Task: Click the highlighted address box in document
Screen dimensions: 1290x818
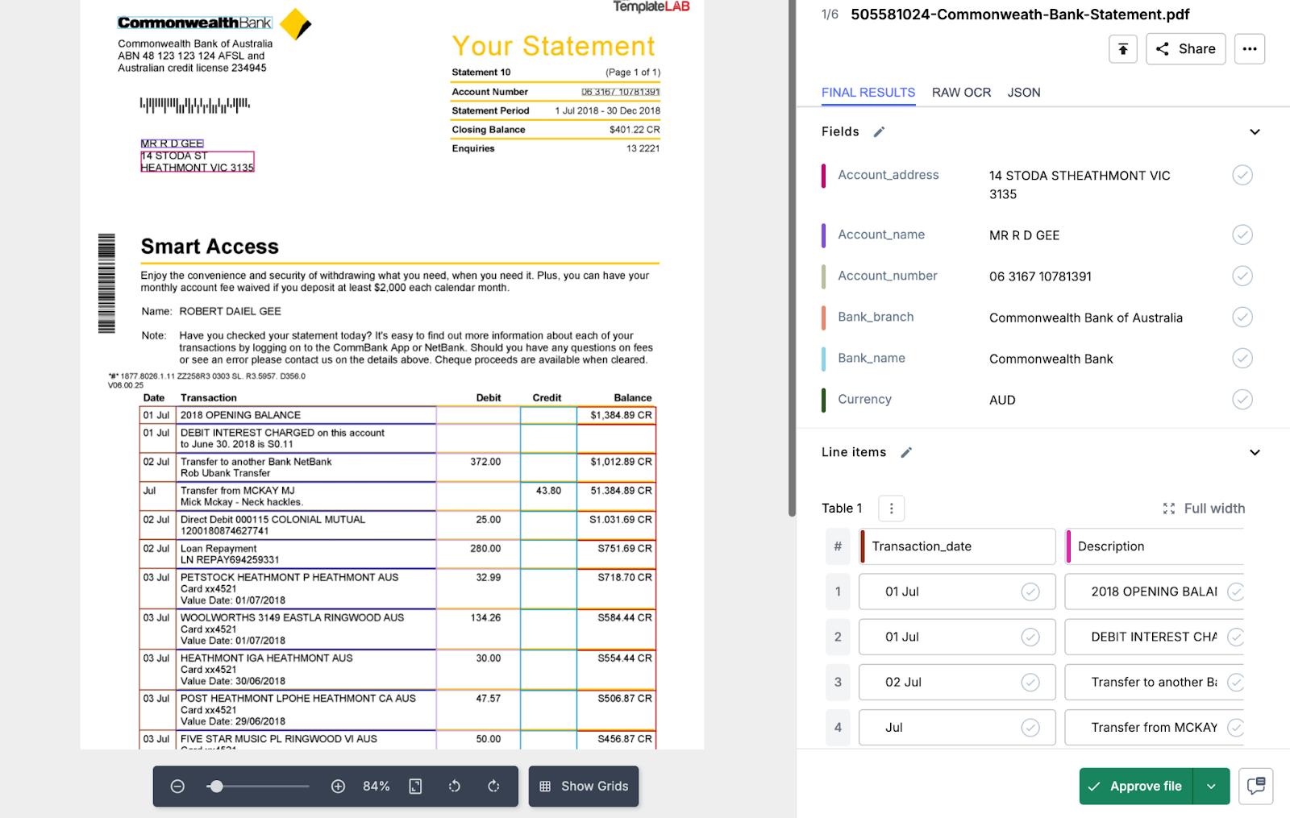Action: (x=198, y=162)
